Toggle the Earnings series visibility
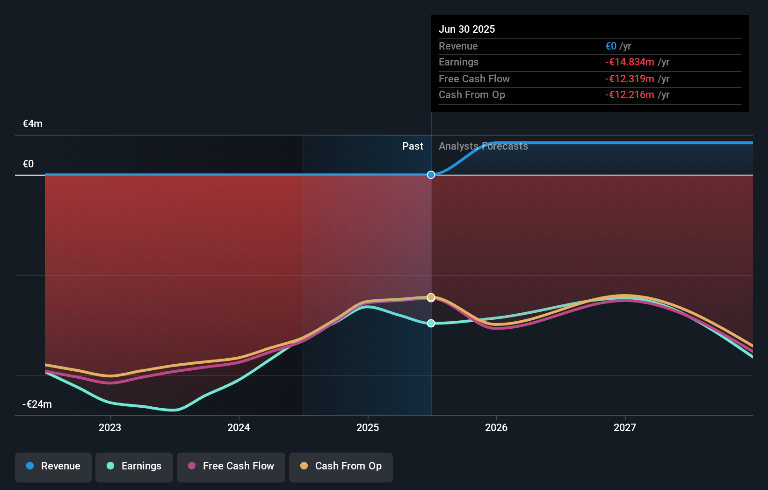This screenshot has width=768, height=490. [134, 466]
